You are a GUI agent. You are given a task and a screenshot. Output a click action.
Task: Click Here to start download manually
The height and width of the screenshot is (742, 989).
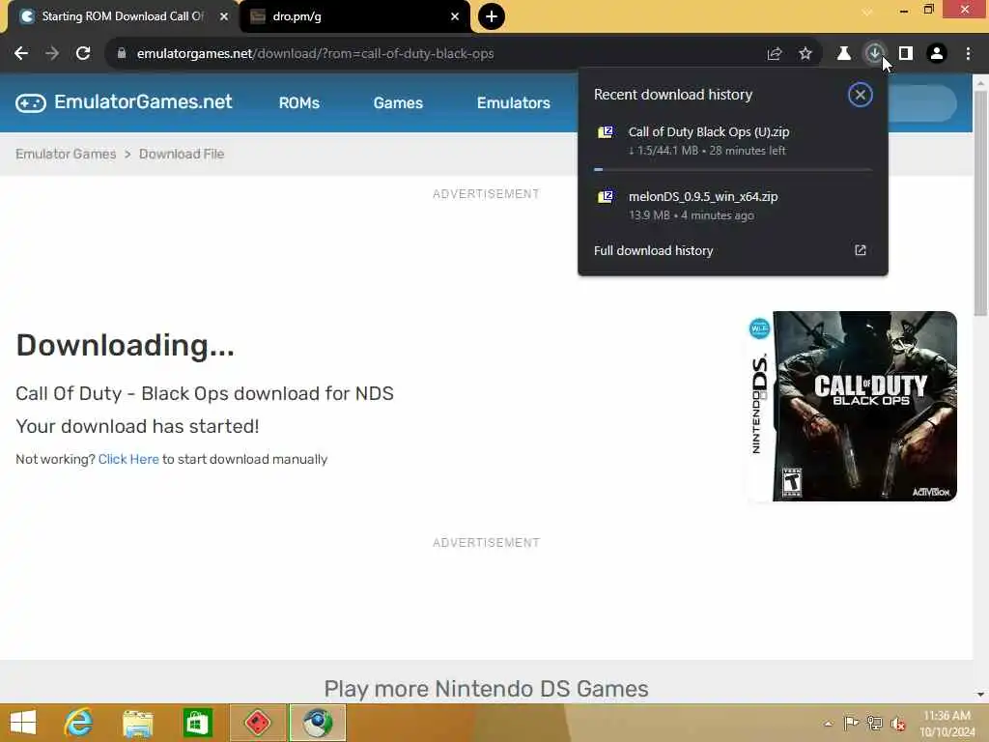tap(128, 459)
